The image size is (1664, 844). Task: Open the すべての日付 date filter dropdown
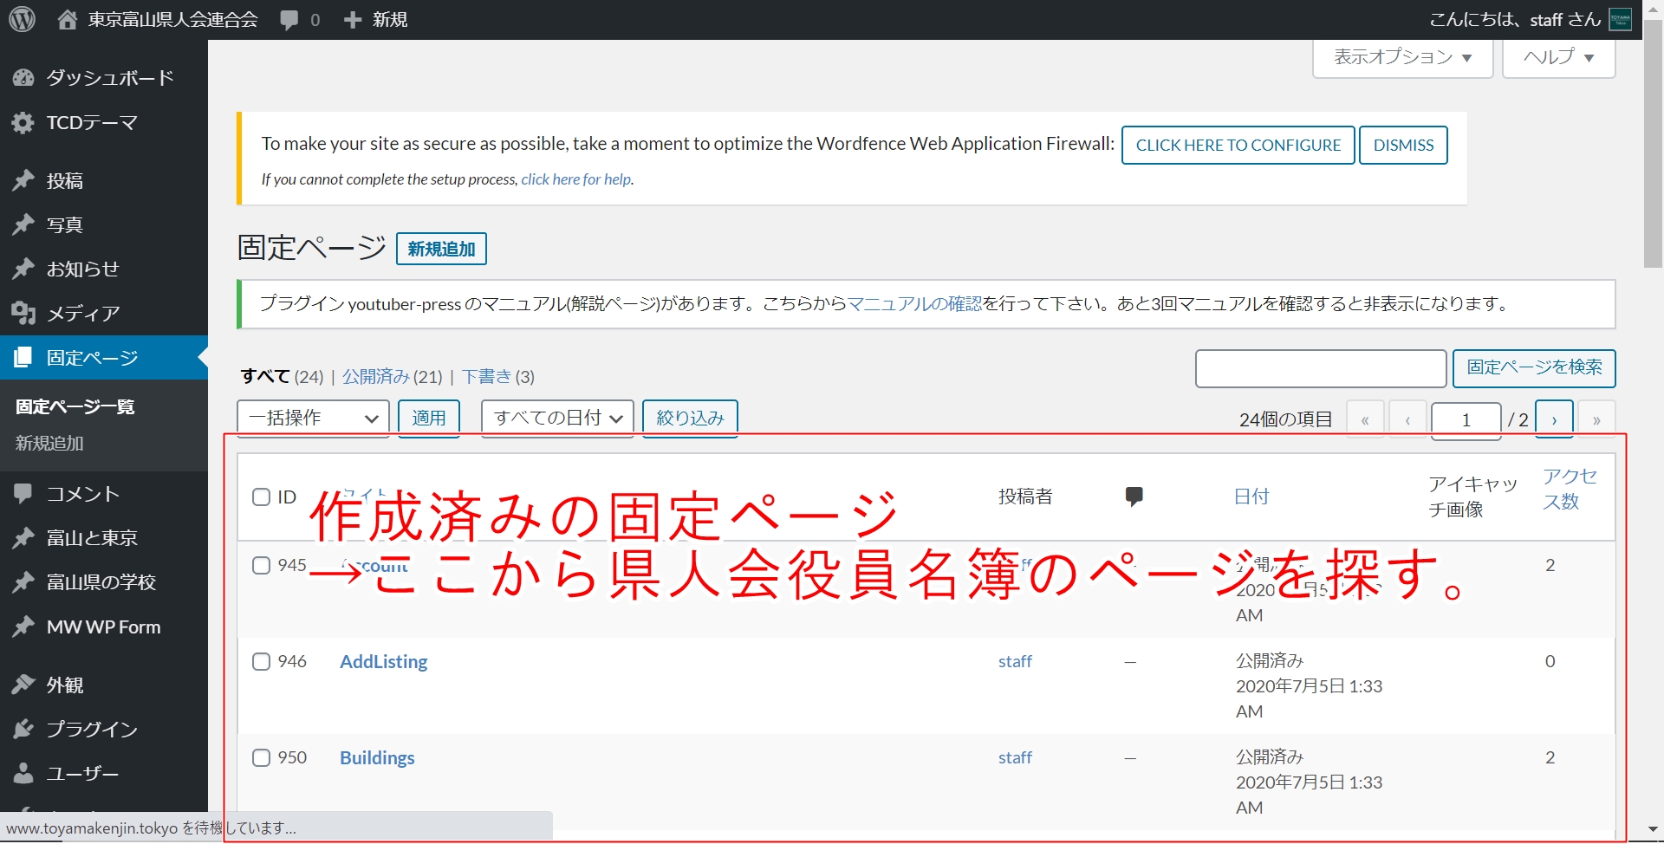557,419
